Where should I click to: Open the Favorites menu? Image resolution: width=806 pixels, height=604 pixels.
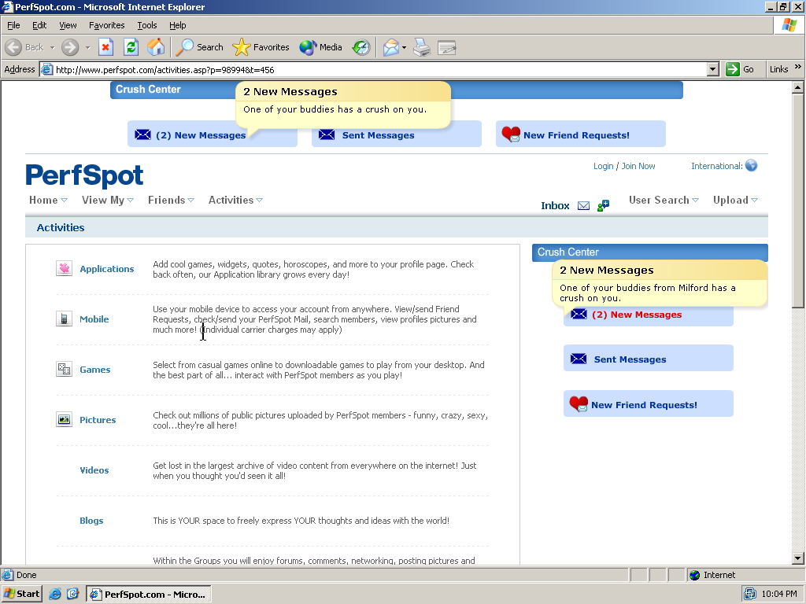(106, 25)
